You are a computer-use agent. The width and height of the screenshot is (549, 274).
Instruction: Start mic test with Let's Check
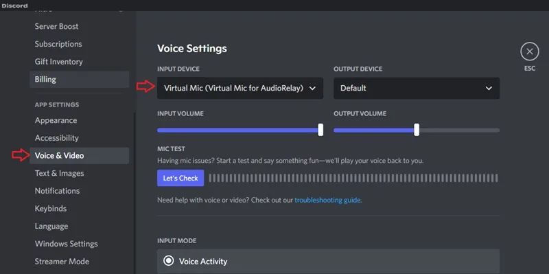tap(180, 178)
